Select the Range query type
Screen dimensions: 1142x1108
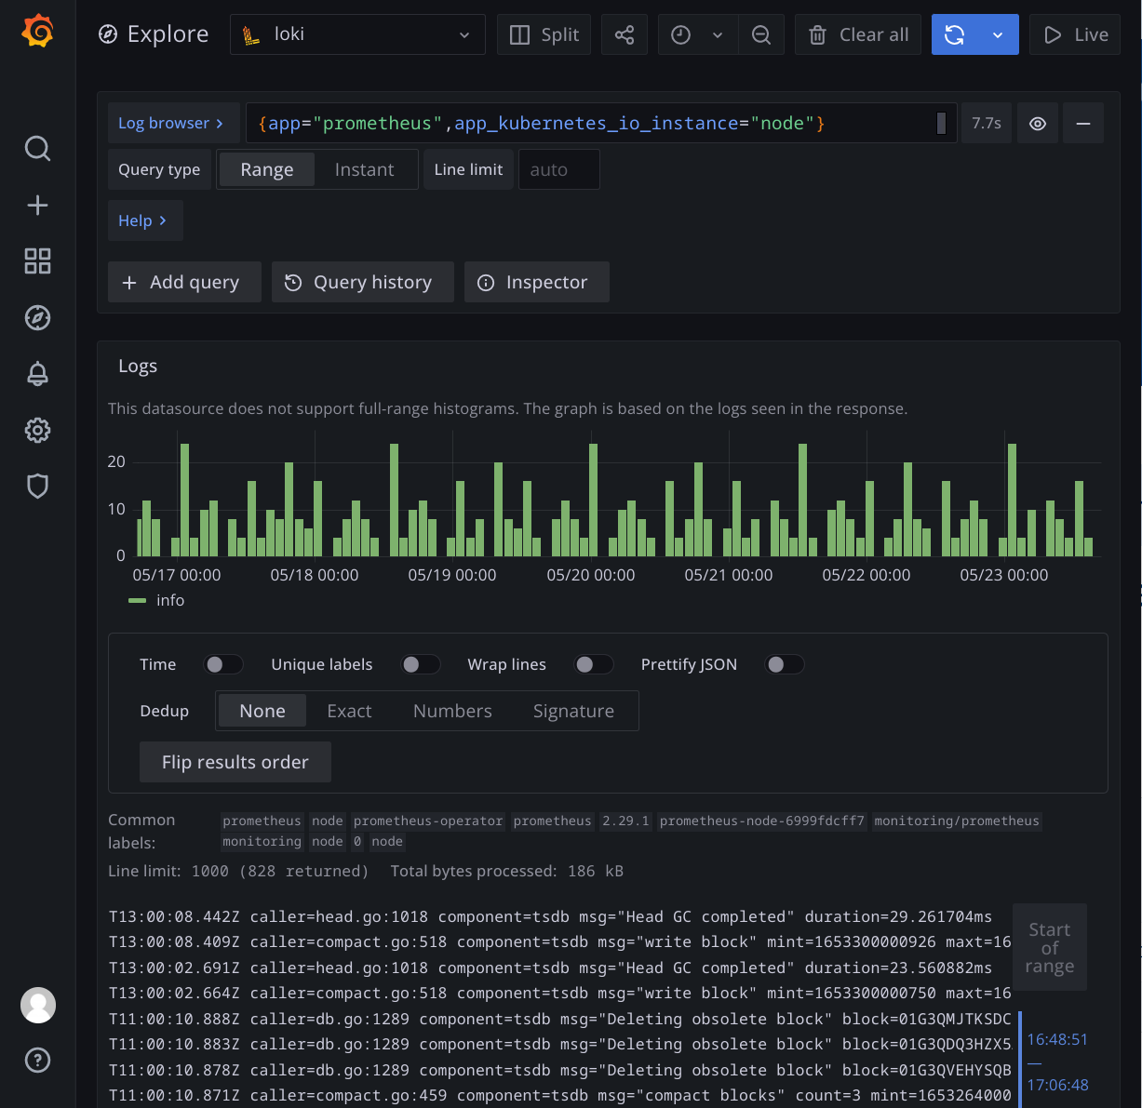pyautogui.click(x=266, y=169)
